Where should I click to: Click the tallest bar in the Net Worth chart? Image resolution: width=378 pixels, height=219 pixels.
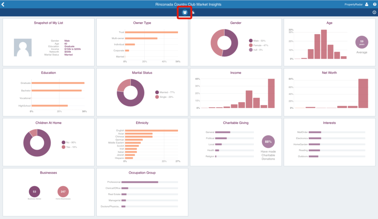click(x=363, y=93)
